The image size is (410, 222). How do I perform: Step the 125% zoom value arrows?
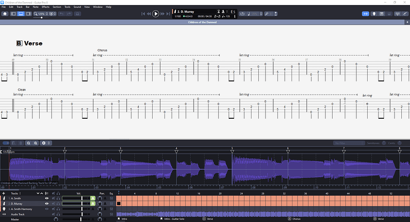coord(47,14)
